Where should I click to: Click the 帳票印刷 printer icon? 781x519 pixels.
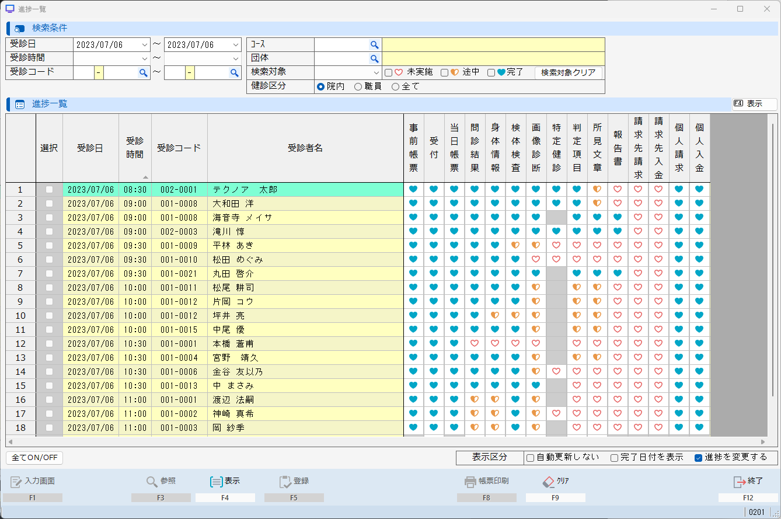(x=470, y=482)
